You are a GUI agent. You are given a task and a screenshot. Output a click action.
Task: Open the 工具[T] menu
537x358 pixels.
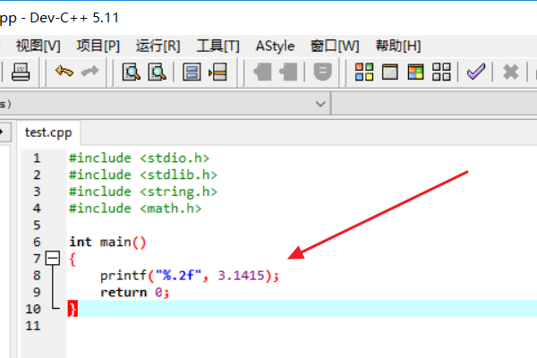(218, 46)
